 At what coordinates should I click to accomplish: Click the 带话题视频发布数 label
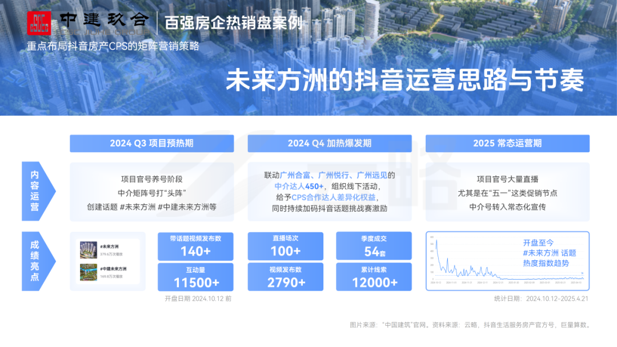tap(195, 239)
